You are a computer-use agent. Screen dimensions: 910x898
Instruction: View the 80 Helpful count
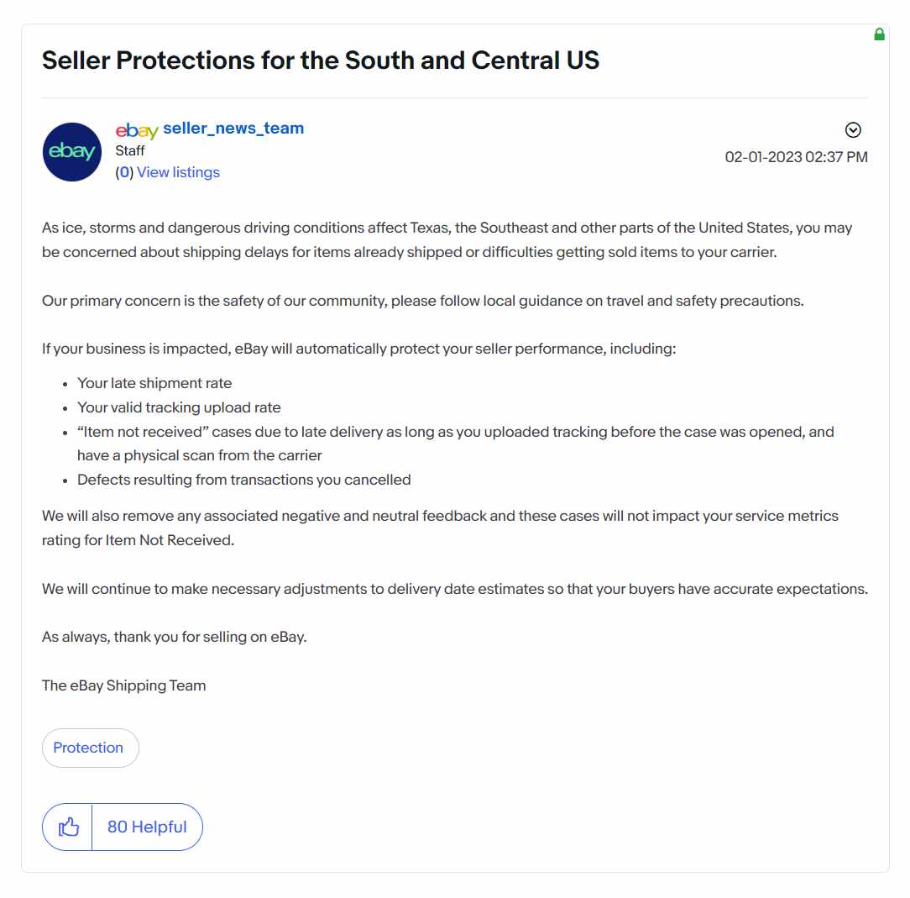[x=147, y=827]
